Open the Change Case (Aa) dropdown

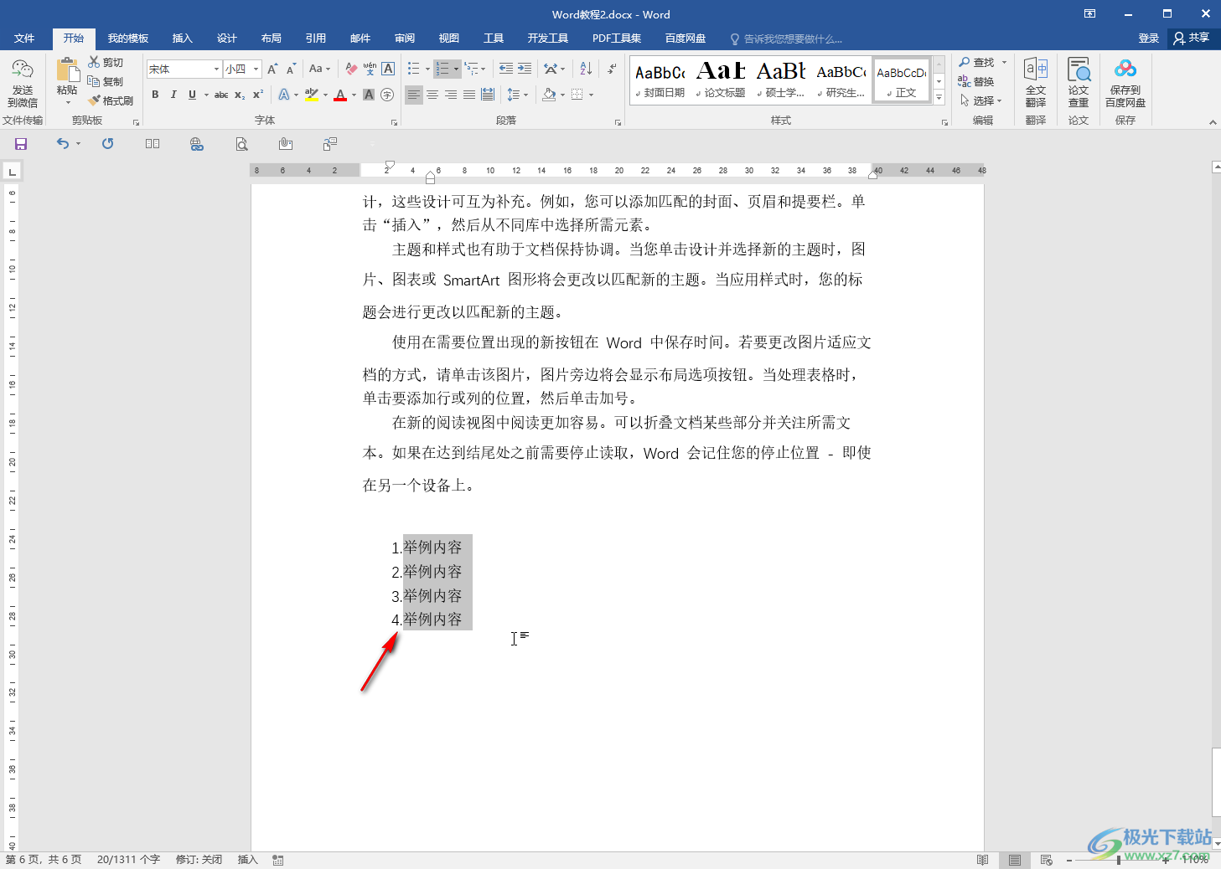[x=319, y=69]
